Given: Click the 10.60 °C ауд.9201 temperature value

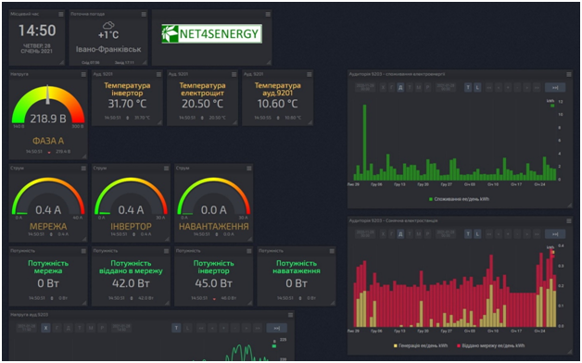Looking at the screenshot, I should point(278,104).
